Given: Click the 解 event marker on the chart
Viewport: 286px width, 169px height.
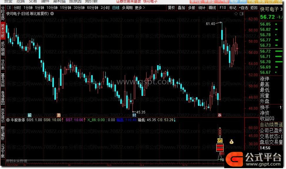Looking at the screenshot, I should (29, 115).
